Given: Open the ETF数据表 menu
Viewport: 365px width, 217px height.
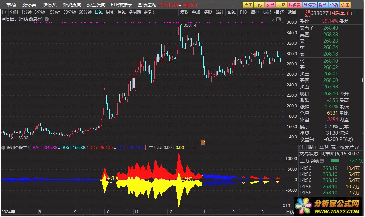Looking at the screenshot, I should click(122, 5).
